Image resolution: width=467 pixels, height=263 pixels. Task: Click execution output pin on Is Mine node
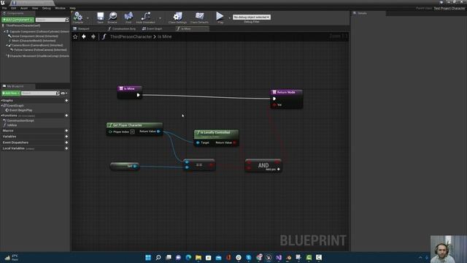coord(138,95)
